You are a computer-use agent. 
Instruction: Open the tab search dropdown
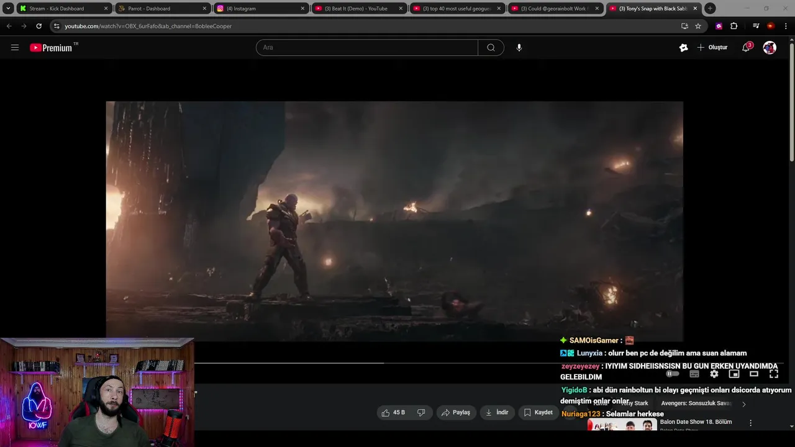[8, 9]
